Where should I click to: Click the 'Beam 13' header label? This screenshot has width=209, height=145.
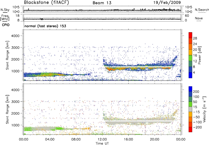(102, 3)
